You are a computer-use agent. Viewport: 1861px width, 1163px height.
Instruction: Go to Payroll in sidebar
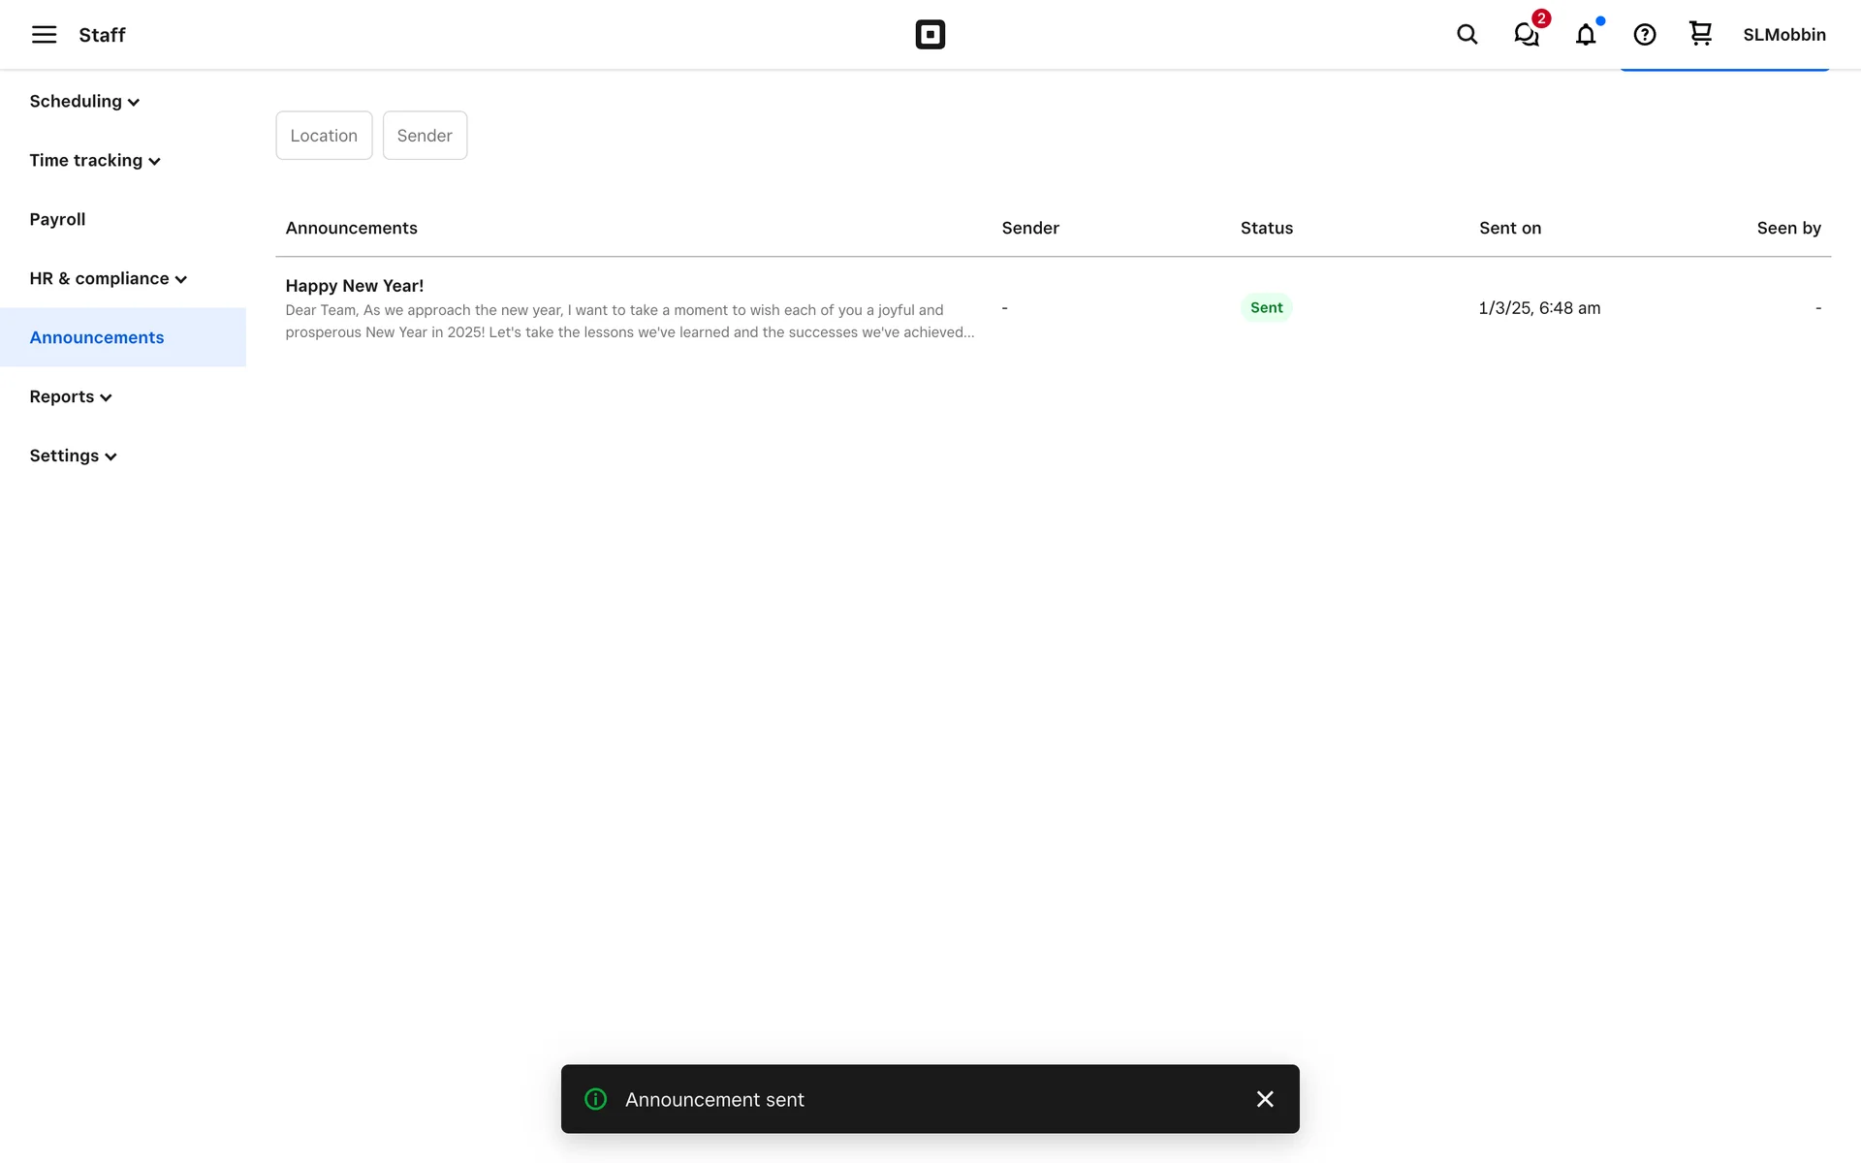(57, 220)
